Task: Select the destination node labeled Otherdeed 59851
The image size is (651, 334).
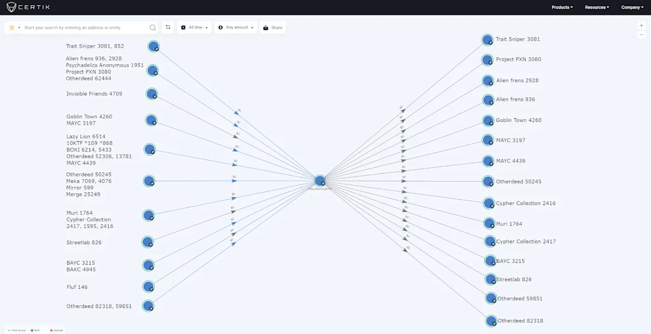Action: point(491,298)
